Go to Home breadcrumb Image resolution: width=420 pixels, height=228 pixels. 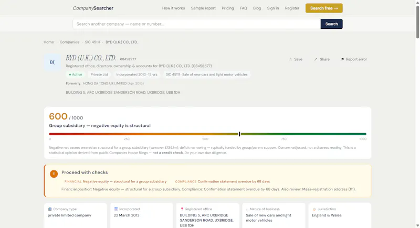(49, 42)
